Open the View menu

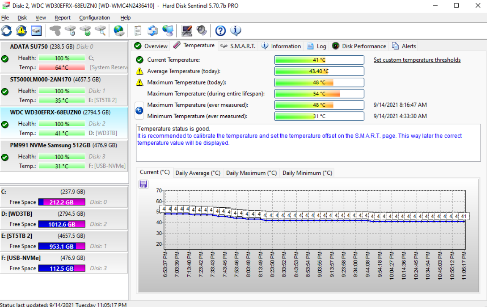click(x=41, y=18)
